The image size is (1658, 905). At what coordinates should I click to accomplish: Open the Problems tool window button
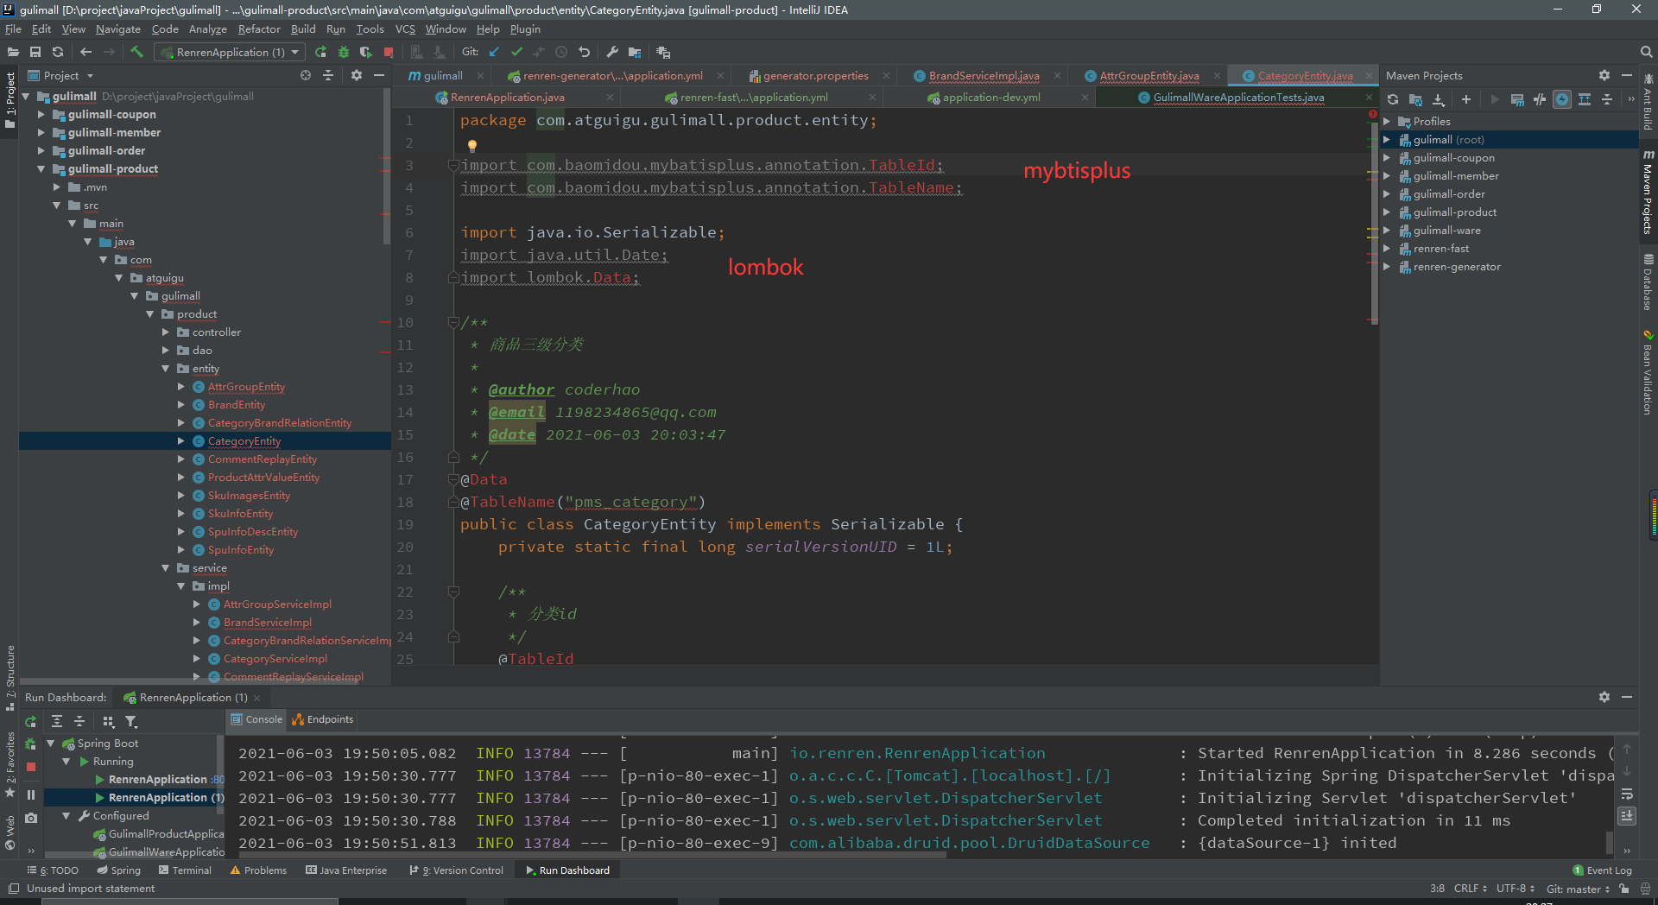pos(258,870)
